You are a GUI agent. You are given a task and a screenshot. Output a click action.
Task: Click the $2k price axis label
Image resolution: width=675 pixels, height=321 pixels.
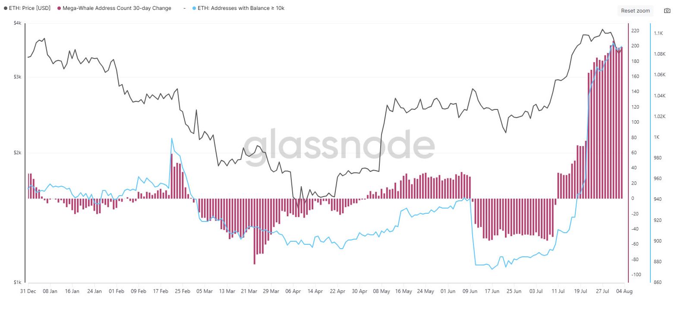click(17, 153)
